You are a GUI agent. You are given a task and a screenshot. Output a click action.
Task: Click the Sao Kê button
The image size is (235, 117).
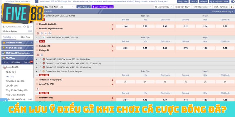(194, 1)
